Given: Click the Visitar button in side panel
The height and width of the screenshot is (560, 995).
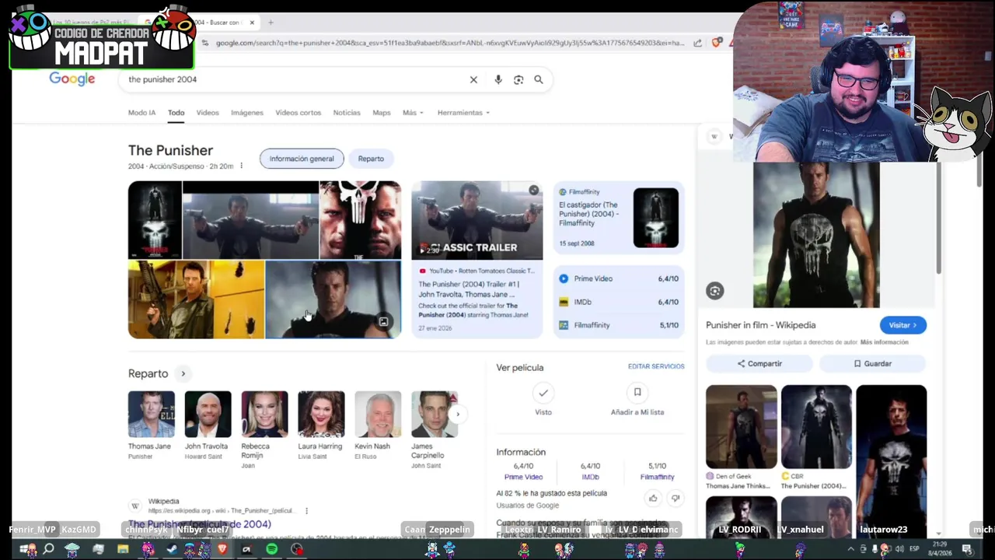Looking at the screenshot, I should coord(903,325).
